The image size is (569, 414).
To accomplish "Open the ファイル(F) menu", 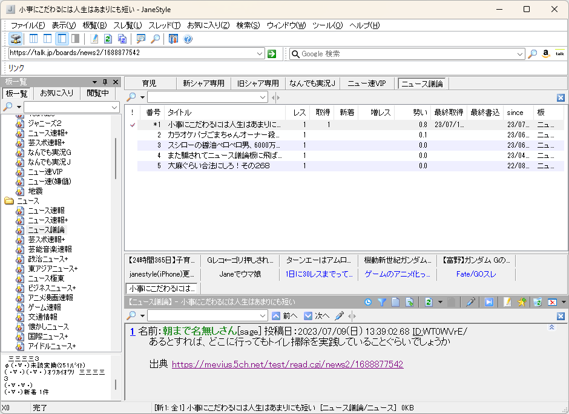I will [x=28, y=25].
